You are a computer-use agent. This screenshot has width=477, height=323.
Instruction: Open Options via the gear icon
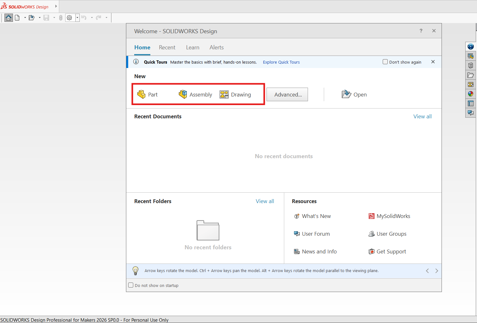pos(70,18)
